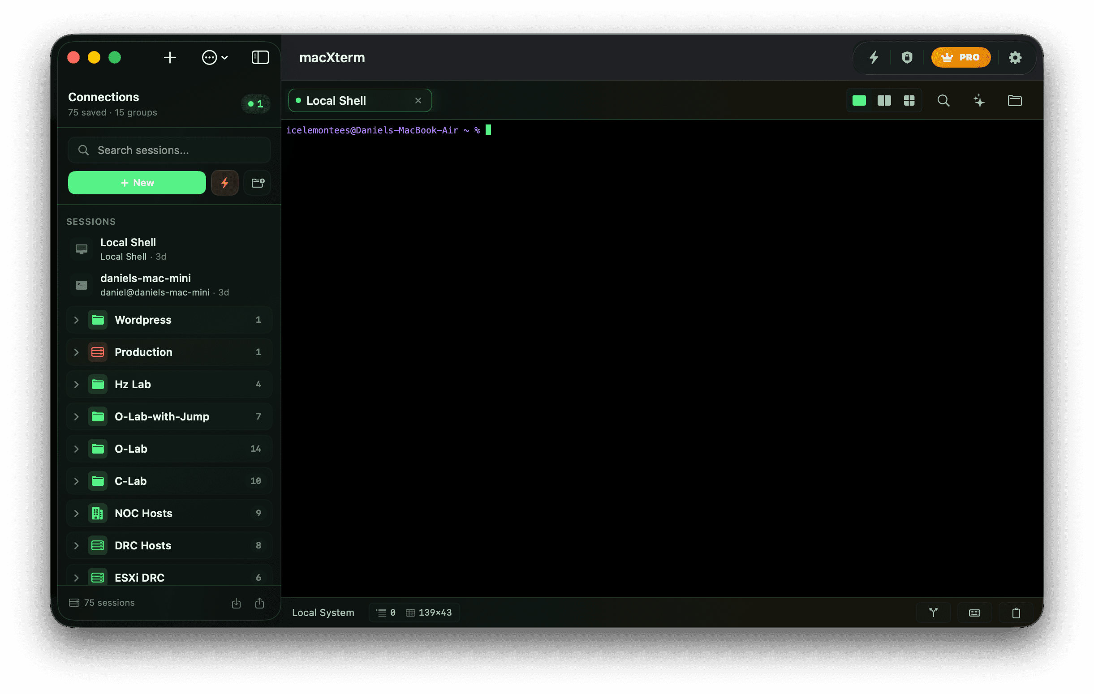Viewport: 1094px width, 694px height.
Task: Click the O-Lab folder icon
Action: (98, 449)
